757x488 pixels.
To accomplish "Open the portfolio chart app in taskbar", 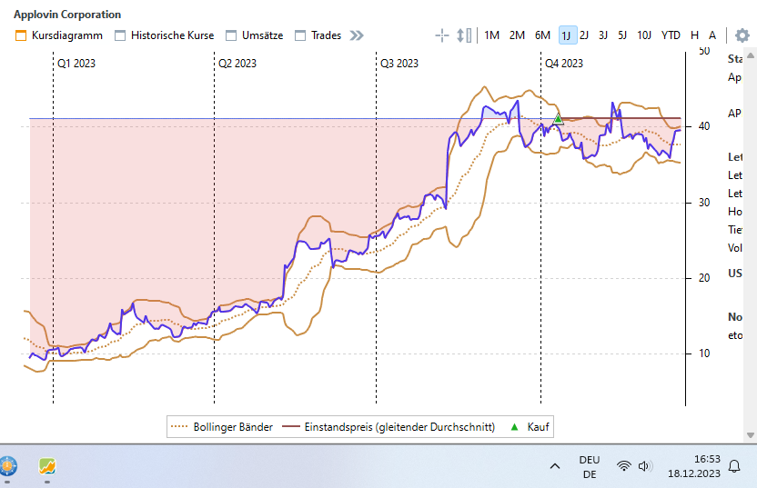I will pos(47,466).
